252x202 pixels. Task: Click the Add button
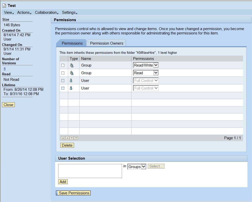point(63,182)
